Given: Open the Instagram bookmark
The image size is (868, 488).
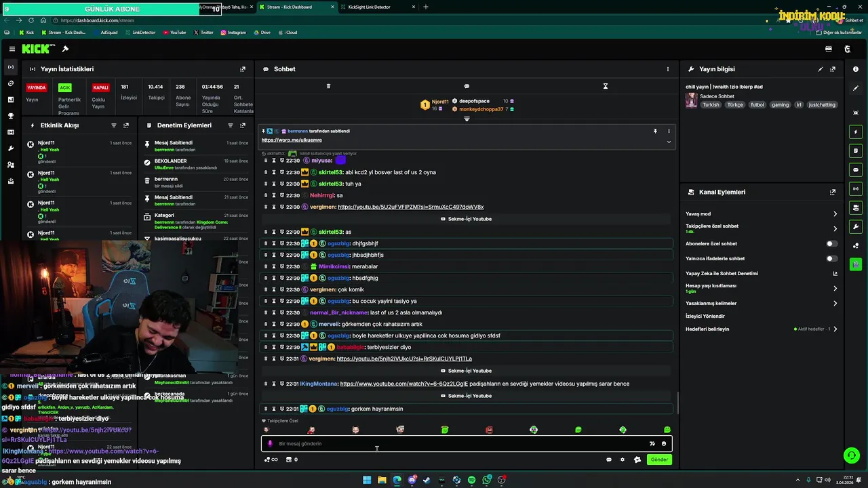Looking at the screenshot, I should coord(233,33).
